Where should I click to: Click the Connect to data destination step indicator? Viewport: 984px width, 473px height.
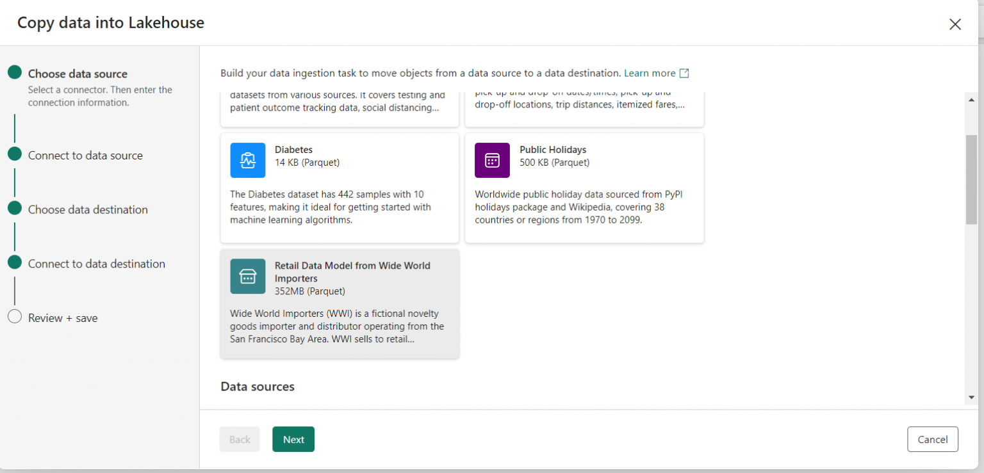(x=14, y=262)
